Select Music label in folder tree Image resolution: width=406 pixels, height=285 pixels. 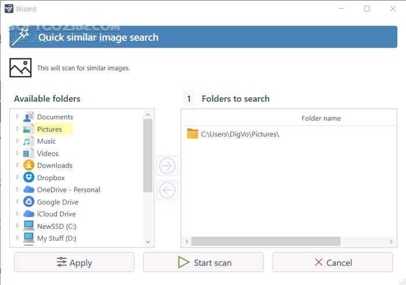coord(46,141)
